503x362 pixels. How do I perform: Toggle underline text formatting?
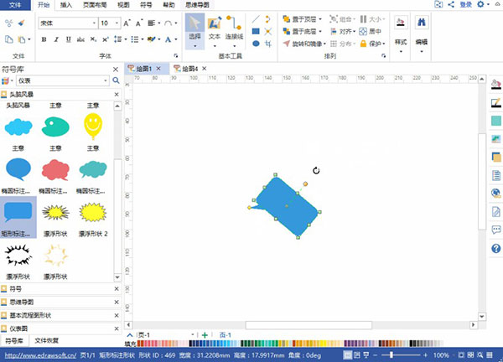tap(68, 39)
